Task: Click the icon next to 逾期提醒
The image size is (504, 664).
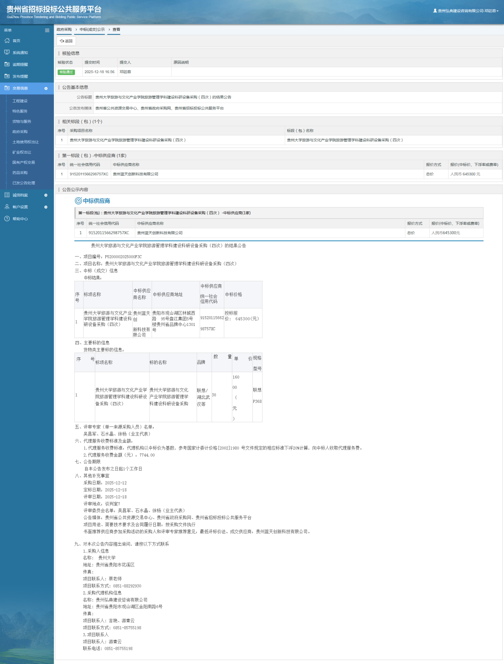Action: point(7,64)
